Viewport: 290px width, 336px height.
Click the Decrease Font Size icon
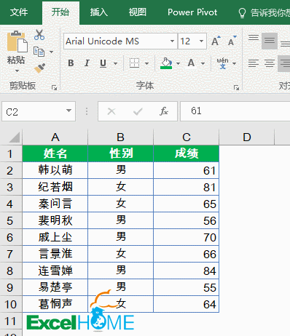pyautogui.click(x=232, y=41)
